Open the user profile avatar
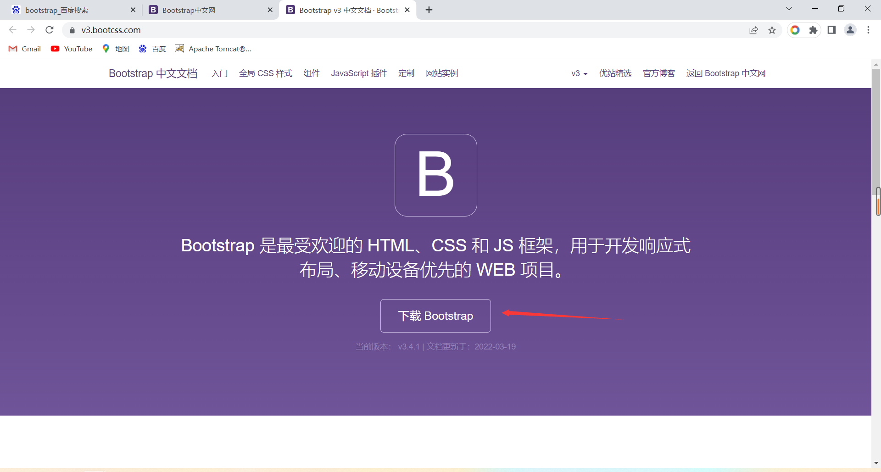 [850, 30]
